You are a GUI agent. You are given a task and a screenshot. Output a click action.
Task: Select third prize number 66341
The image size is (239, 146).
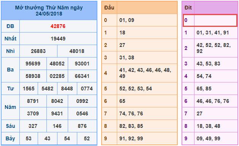pyautogui.click(x=82, y=76)
